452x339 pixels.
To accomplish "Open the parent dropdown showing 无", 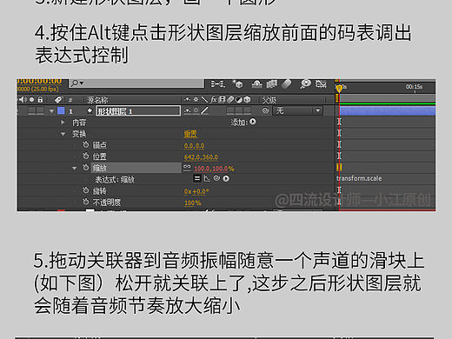I will pyautogui.click(x=297, y=110).
